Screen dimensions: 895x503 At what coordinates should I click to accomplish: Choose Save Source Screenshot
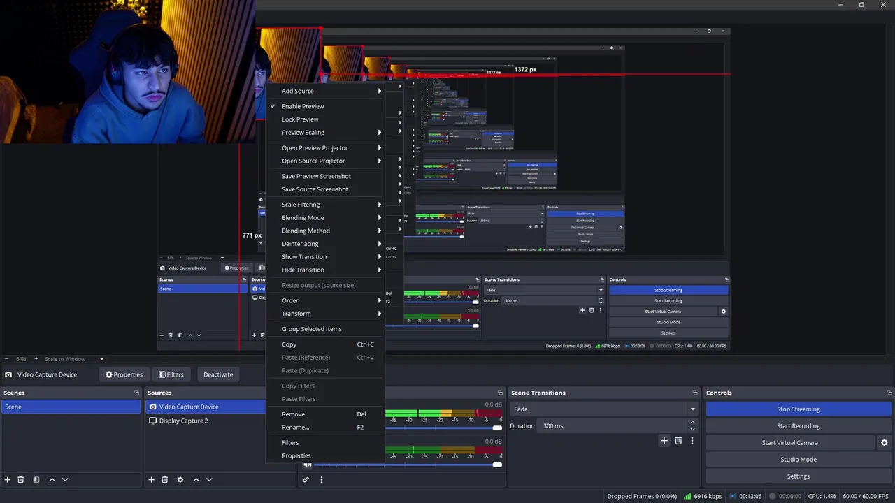326,189
